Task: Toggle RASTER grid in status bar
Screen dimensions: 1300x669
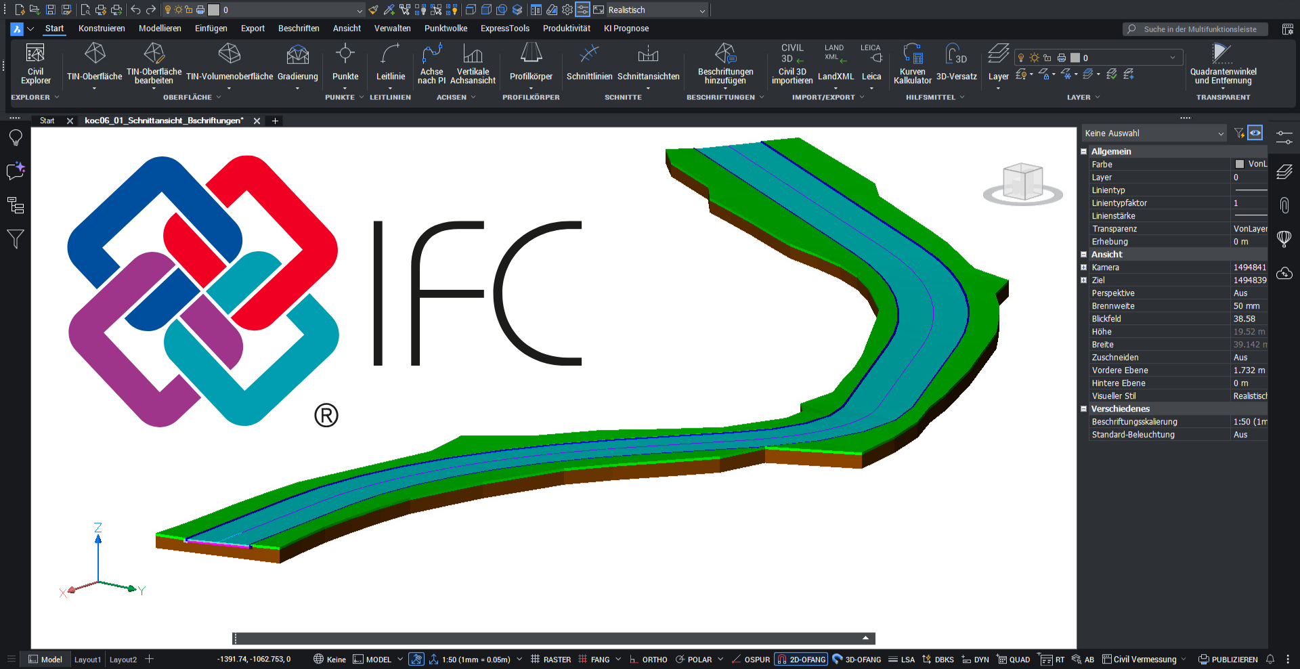Action: pyautogui.click(x=550, y=660)
